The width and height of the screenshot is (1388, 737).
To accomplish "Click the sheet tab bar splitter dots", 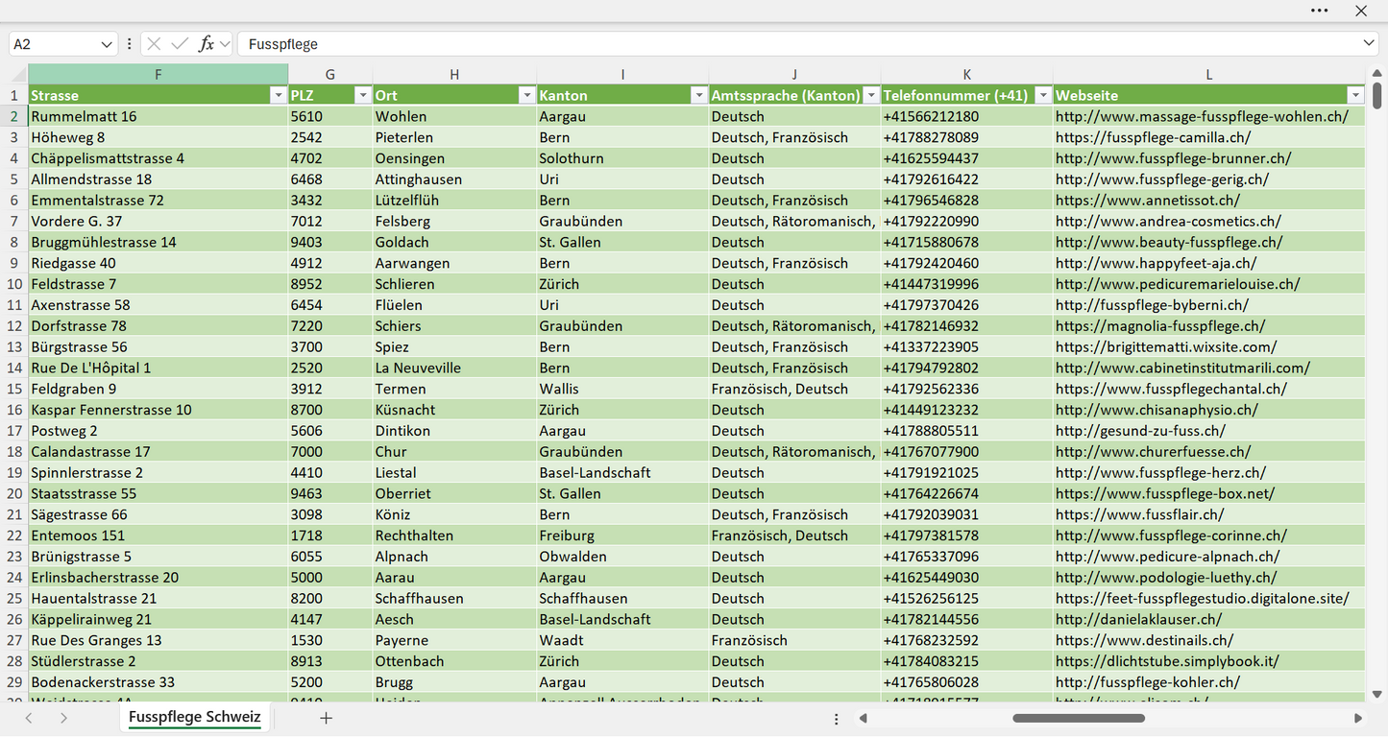I will point(837,719).
